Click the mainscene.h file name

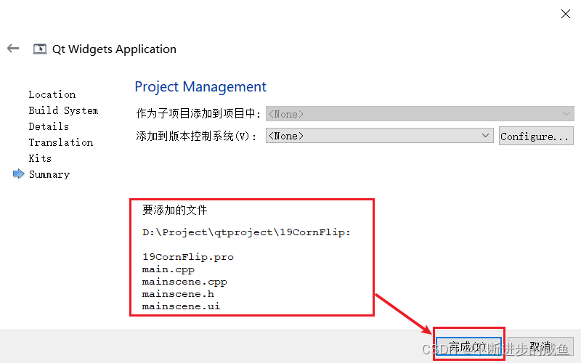point(178,294)
